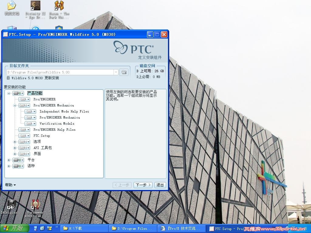
Task: Open install dropdown for API 工具包
Action: click(x=24, y=148)
